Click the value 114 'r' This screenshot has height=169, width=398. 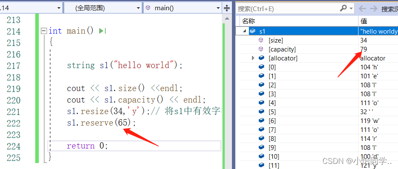tap(369, 139)
